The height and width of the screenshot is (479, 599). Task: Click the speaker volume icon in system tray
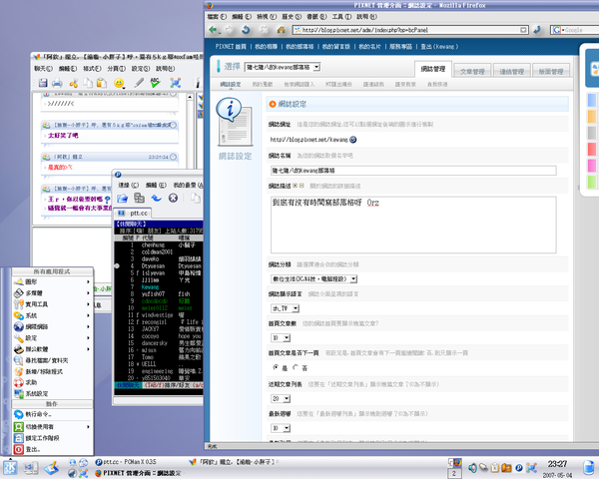(x=472, y=468)
